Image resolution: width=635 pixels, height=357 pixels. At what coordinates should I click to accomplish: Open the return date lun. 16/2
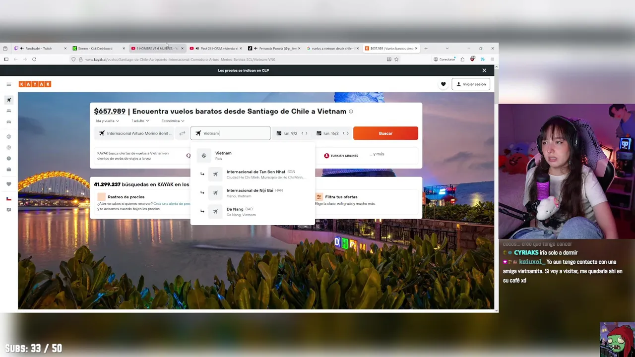tap(328, 133)
